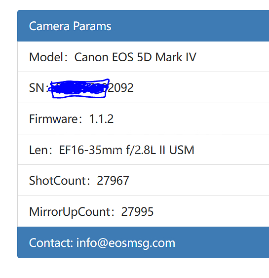The height and width of the screenshot is (278, 269).
Task: Select the mirror up count value 27995
Action: click(137, 212)
